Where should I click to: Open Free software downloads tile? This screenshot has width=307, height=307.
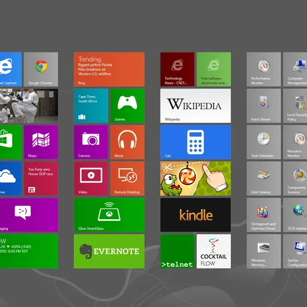coord(214,69)
